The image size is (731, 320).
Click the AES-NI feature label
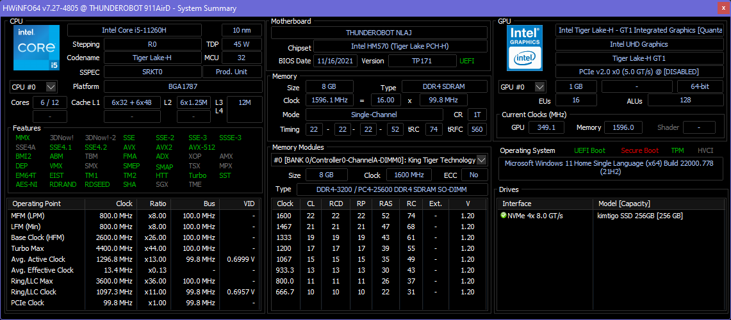point(26,184)
